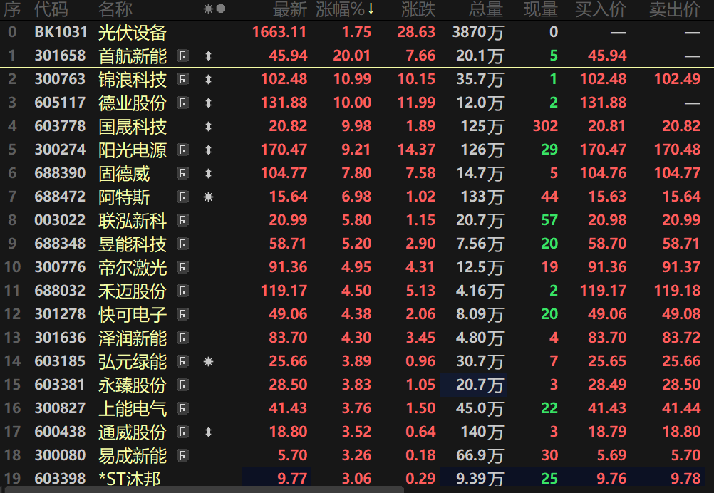Screen dimensions: 714x493
Task: Open stock code 688390
Action: coord(60,173)
